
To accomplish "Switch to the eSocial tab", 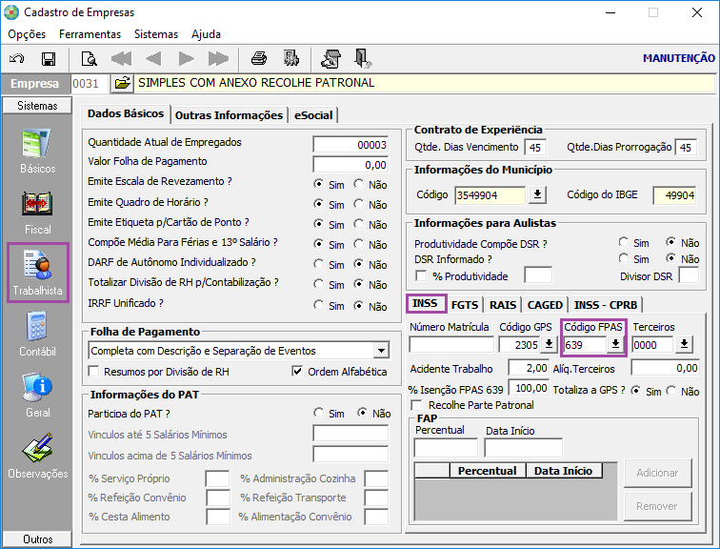I will point(313,114).
